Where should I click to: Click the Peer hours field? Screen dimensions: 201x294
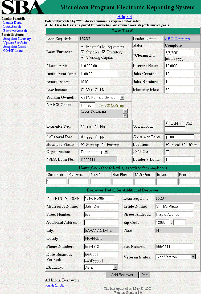point(189,182)
